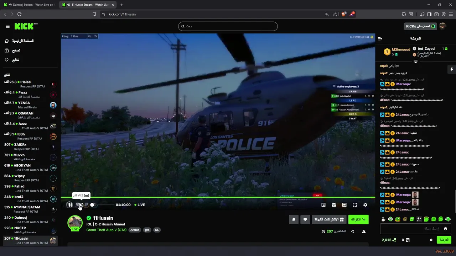Open player settings gear
The height and width of the screenshot is (256, 456).
(365, 205)
